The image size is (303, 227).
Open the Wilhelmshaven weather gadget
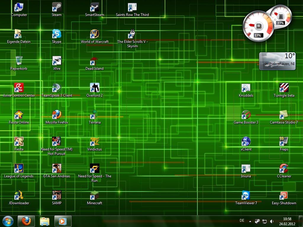point(277,61)
